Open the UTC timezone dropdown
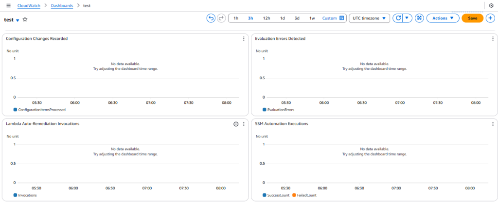This screenshot has height=202, width=498. (370, 18)
